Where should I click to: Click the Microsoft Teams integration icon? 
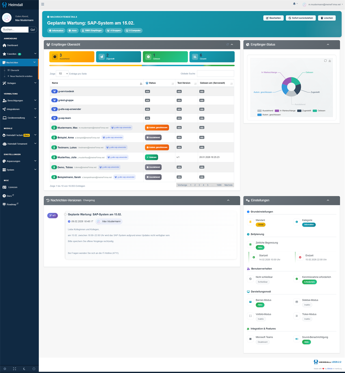click(250, 339)
